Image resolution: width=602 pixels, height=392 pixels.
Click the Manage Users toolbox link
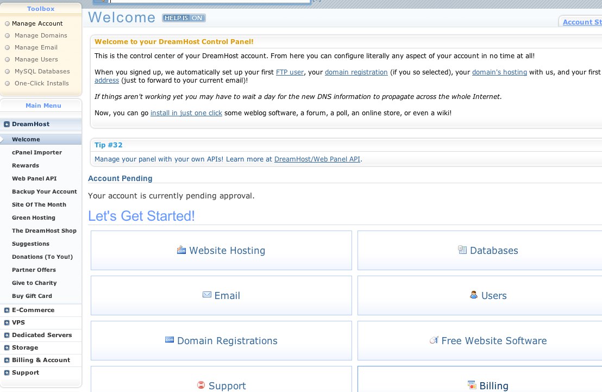(x=36, y=59)
